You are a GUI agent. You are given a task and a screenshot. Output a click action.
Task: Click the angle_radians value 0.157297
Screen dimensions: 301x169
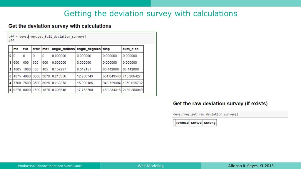pos(59,69)
